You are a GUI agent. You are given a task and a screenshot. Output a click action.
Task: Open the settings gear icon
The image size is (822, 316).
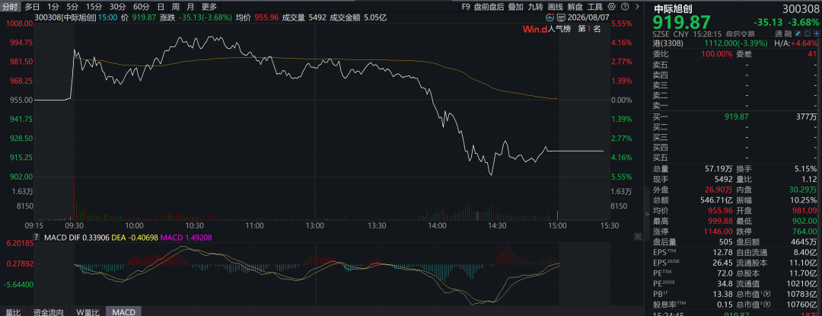point(611,7)
